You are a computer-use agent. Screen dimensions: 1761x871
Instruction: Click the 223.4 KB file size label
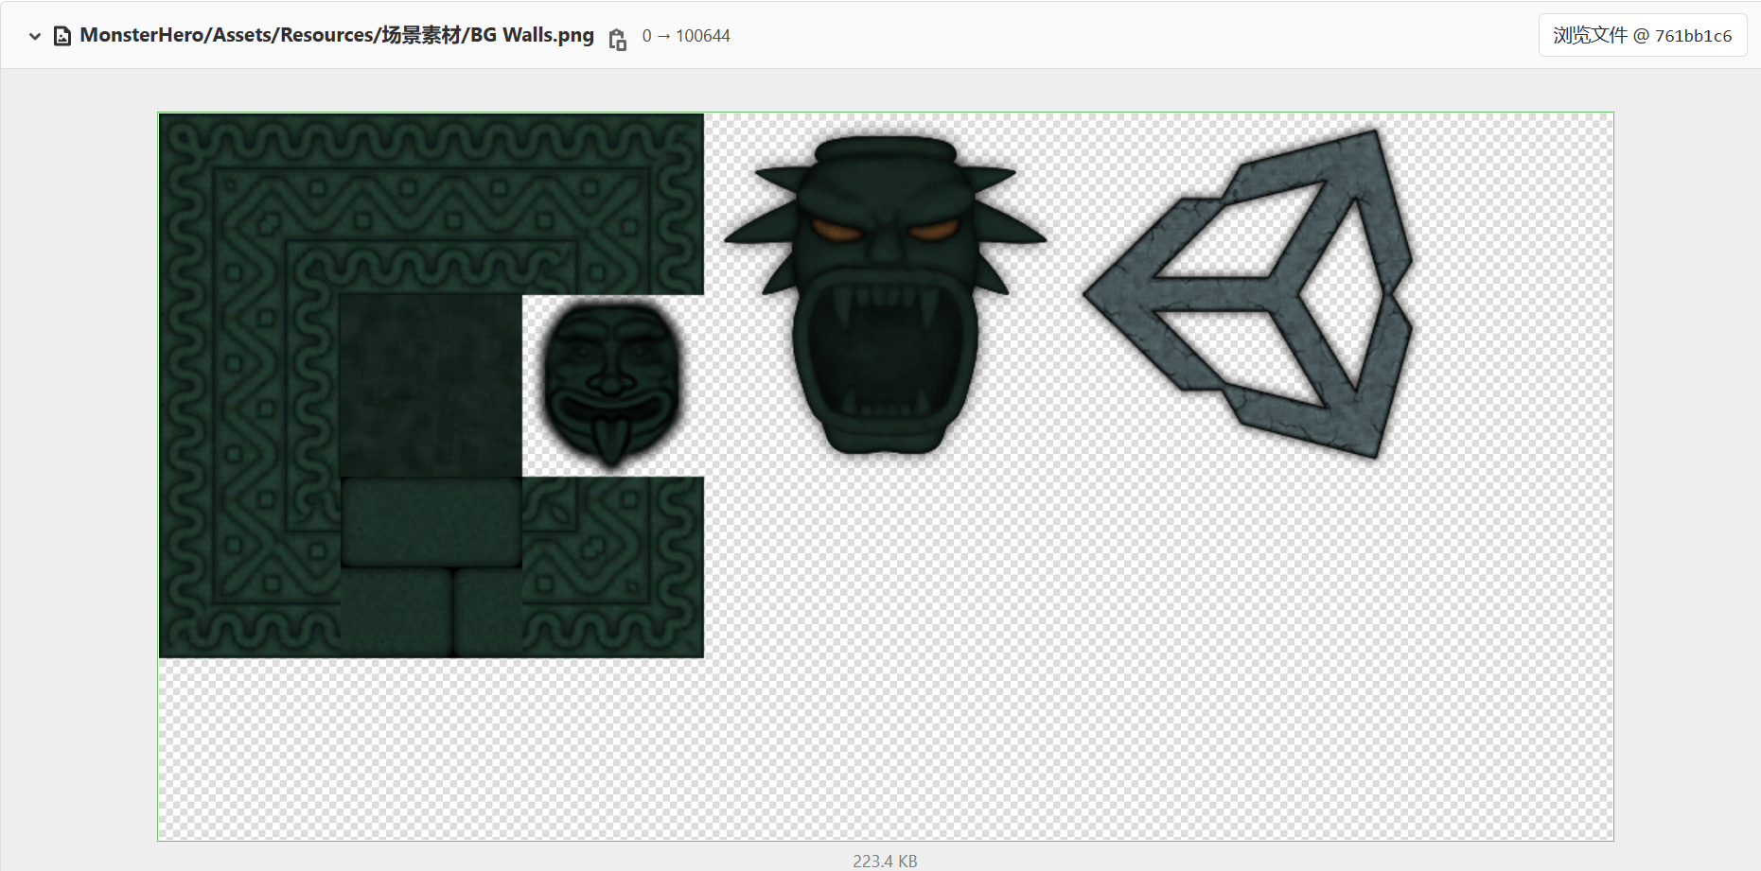click(885, 861)
